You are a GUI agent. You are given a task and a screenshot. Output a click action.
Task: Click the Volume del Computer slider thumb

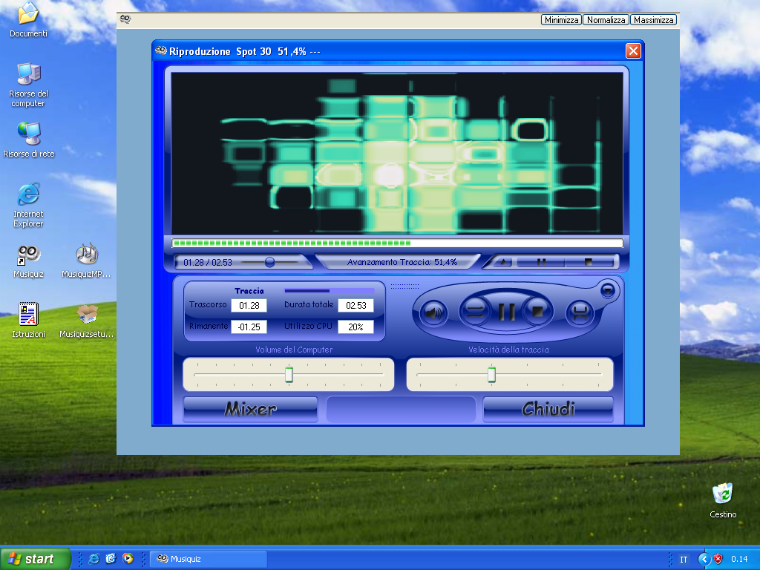289,375
